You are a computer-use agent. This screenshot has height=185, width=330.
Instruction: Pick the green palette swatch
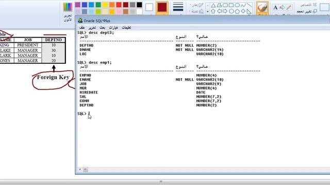pos(98,5)
